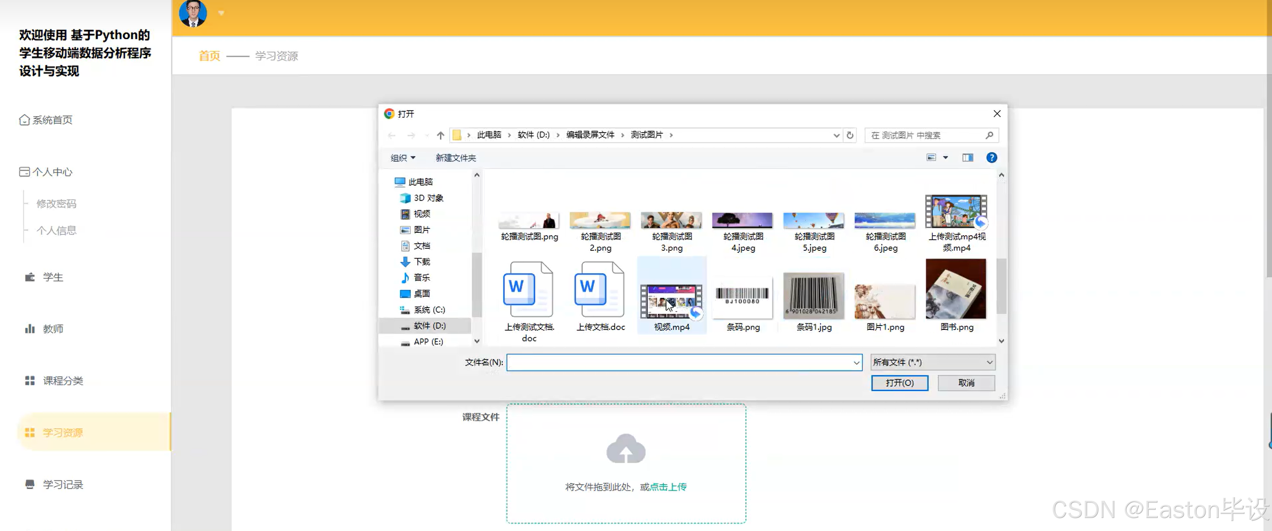Click 编辑录屏文件 in the address path

[x=590, y=135]
